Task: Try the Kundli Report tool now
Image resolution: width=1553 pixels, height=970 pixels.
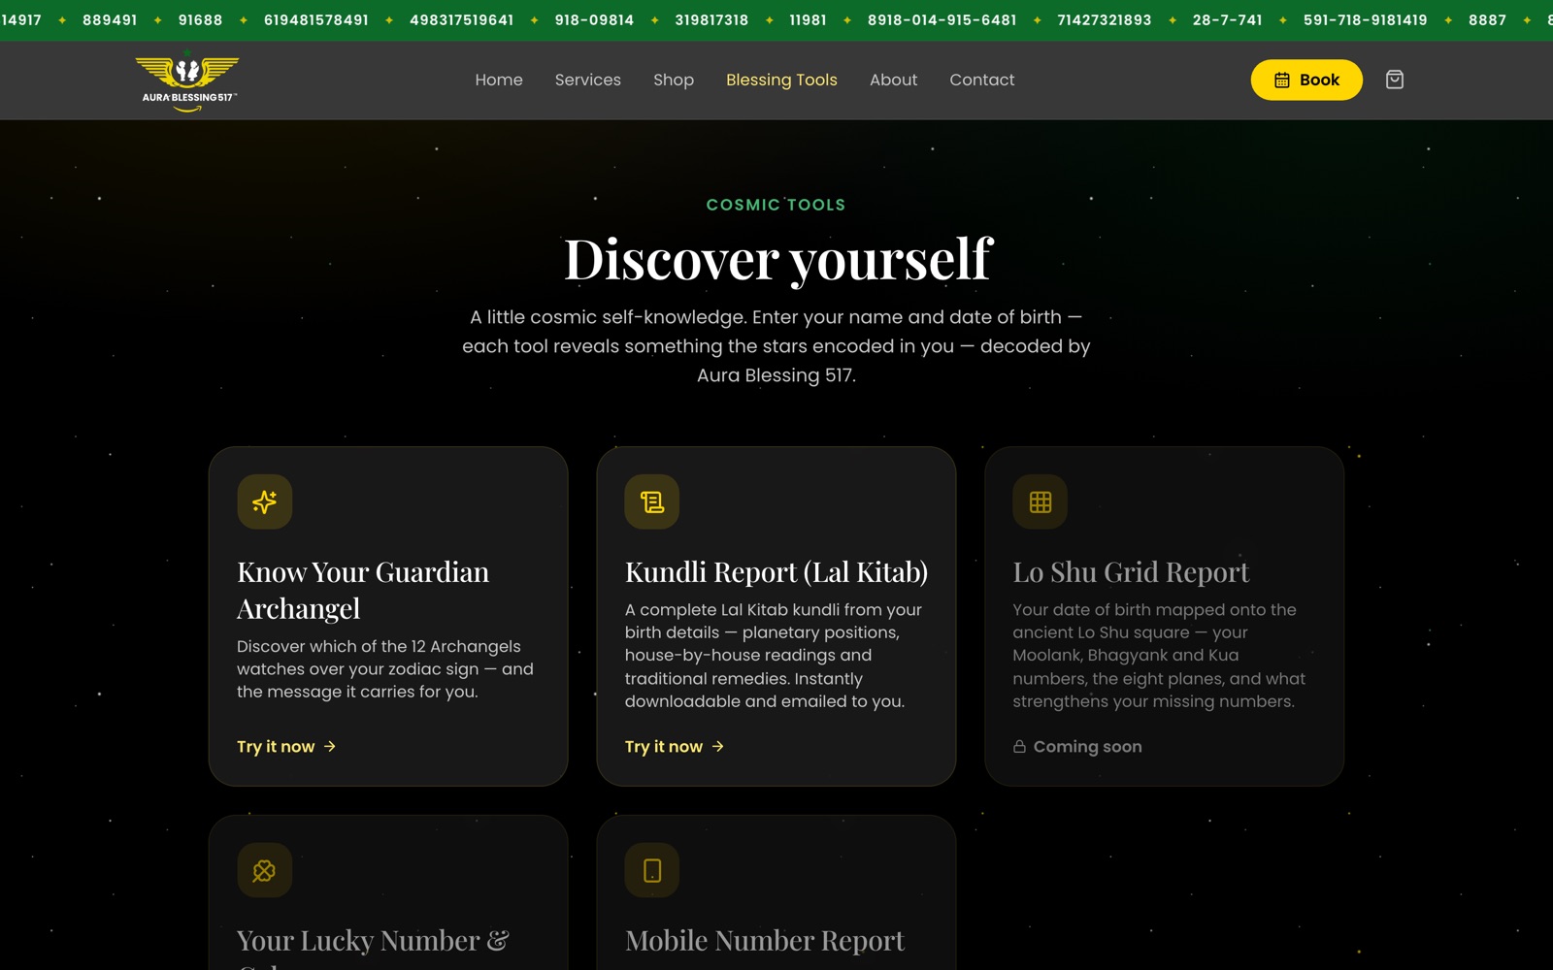Action: (x=675, y=747)
